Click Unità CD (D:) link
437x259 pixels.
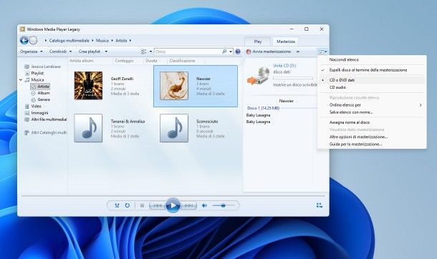284,66
